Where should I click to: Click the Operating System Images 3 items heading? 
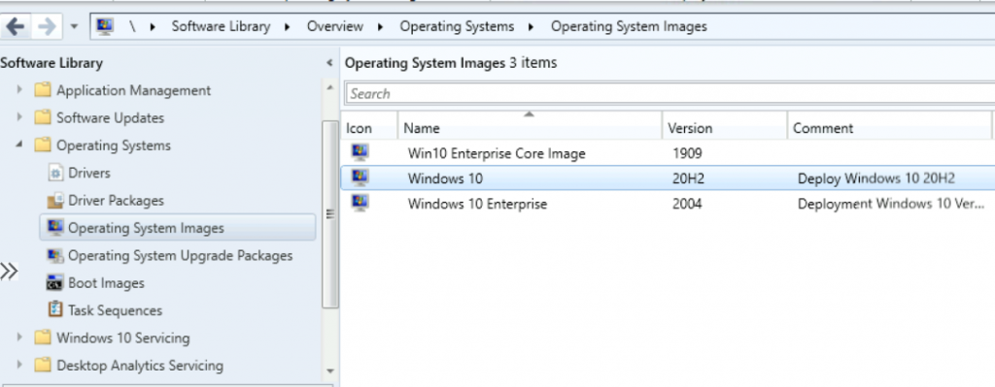point(451,63)
